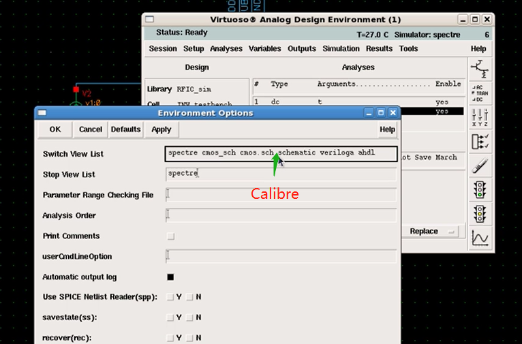
Task: Click Virtuoso Analog Design Environment window menu icon
Action: point(149,19)
